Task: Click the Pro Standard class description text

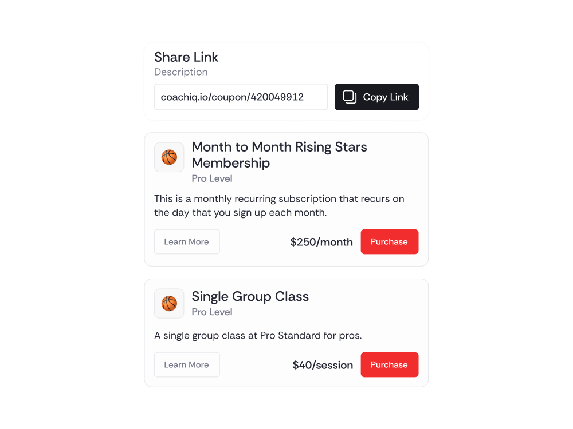Action: (258, 335)
